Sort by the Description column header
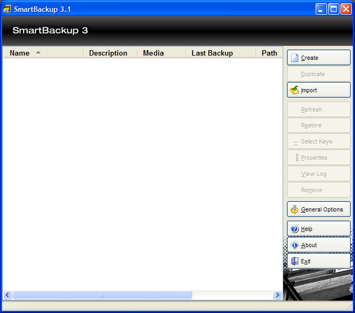Screen dimensions: 355x313 [x=111, y=53]
